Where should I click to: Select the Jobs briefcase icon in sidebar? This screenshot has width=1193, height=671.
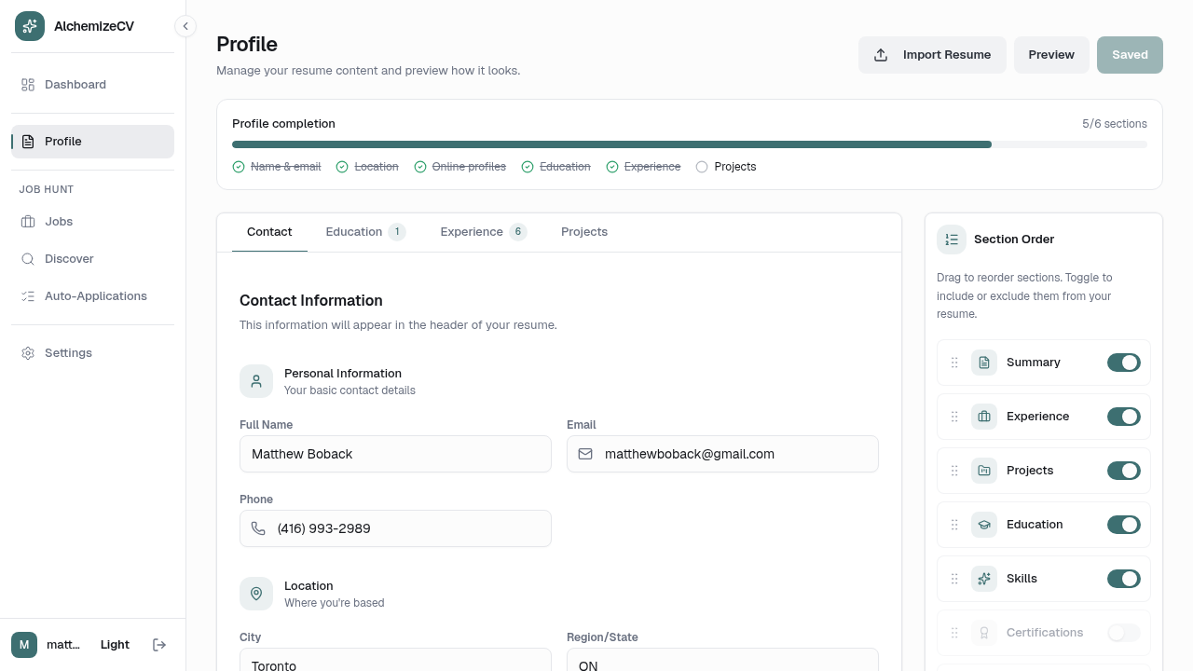[28, 221]
